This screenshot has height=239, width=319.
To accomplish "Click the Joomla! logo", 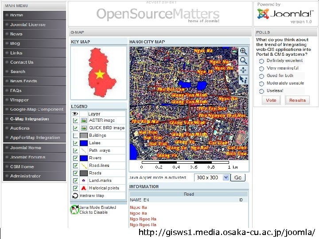I will pyautogui.click(x=284, y=14).
